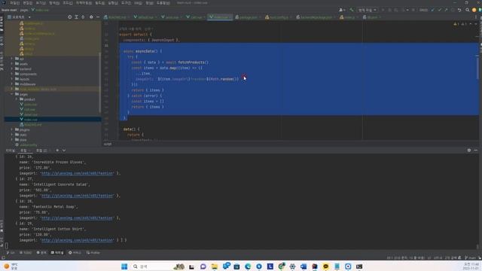Switch to nuxt.config.js editor tab
Image resolution: width=482 pixels, height=271 pixels.
[x=279, y=17]
